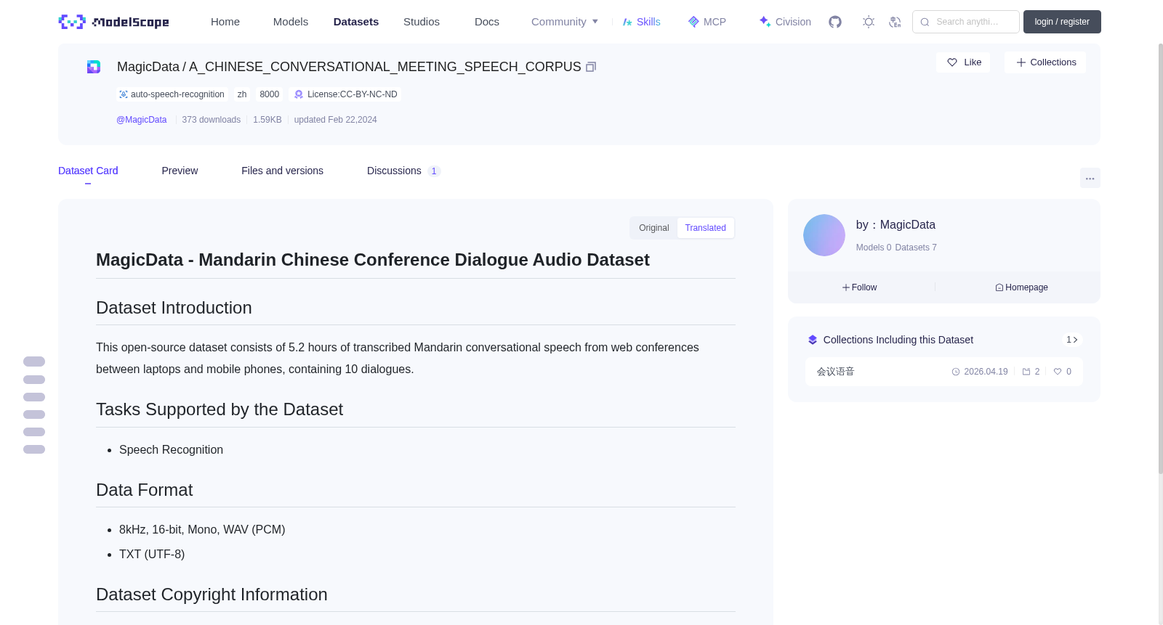Open the Studios menu item
This screenshot has width=1163, height=625.
tap(422, 22)
